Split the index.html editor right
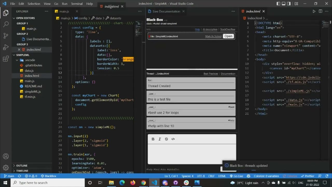This screenshot has width=332, height=187. [x=320, y=11]
